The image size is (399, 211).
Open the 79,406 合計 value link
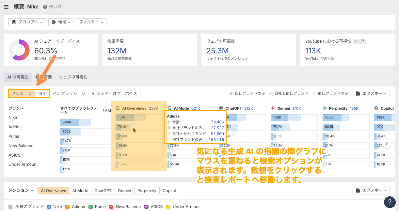[x=217, y=122]
